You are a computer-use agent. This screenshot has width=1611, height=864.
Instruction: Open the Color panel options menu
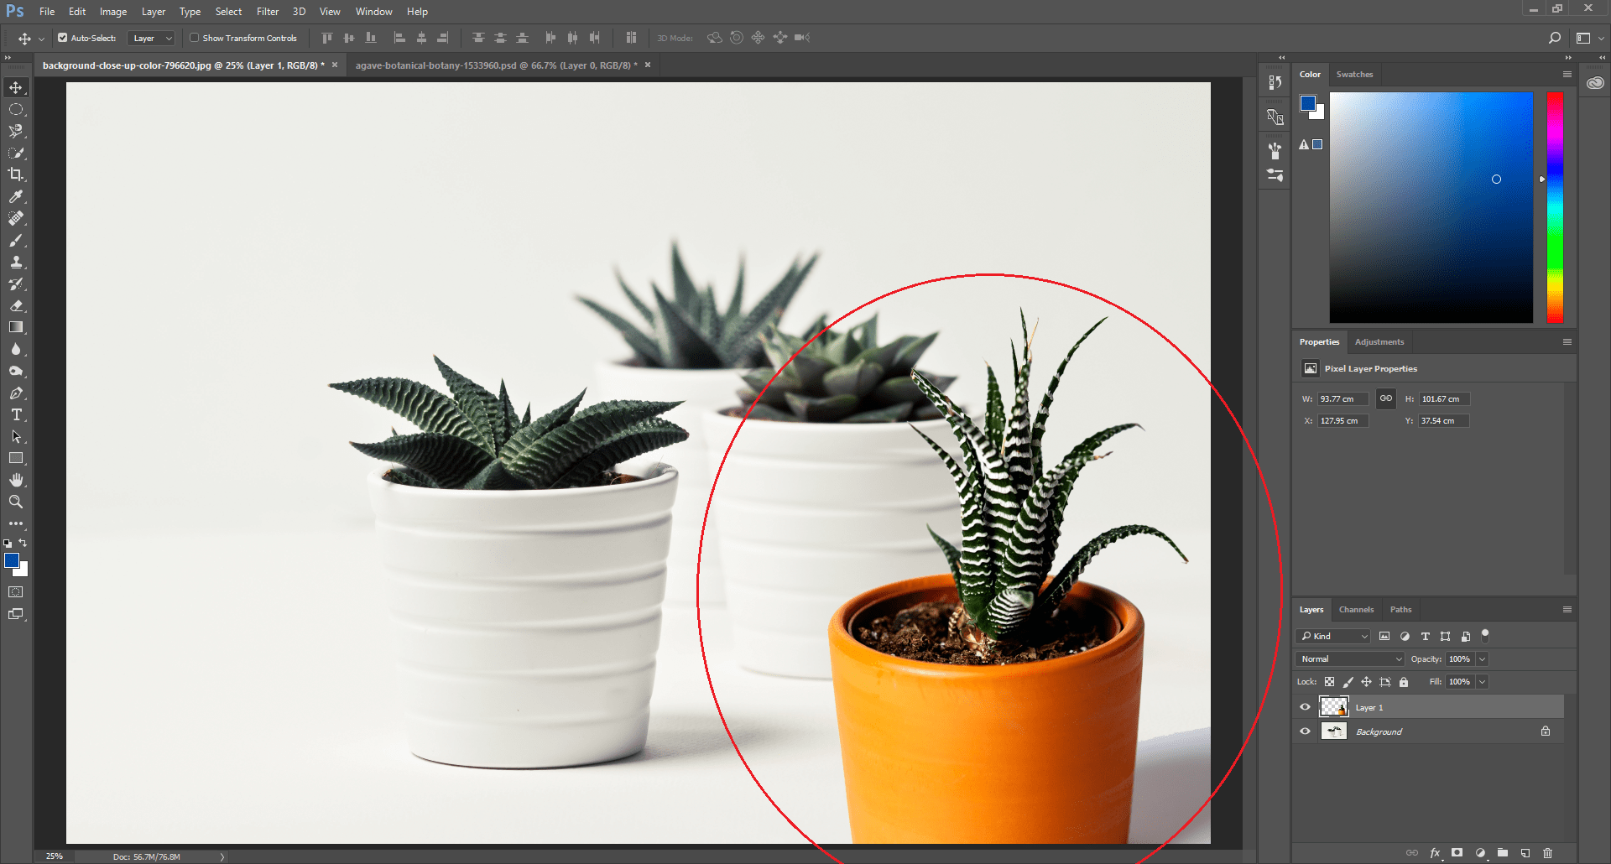click(x=1567, y=74)
